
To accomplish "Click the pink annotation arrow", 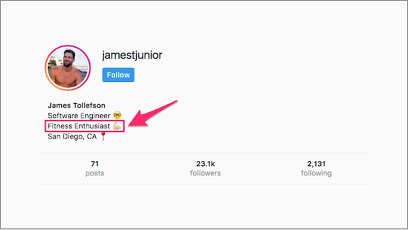I will click(x=153, y=113).
